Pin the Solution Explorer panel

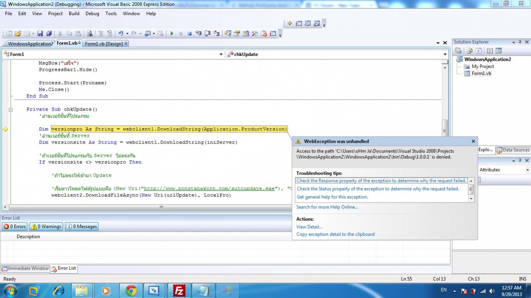click(520, 42)
